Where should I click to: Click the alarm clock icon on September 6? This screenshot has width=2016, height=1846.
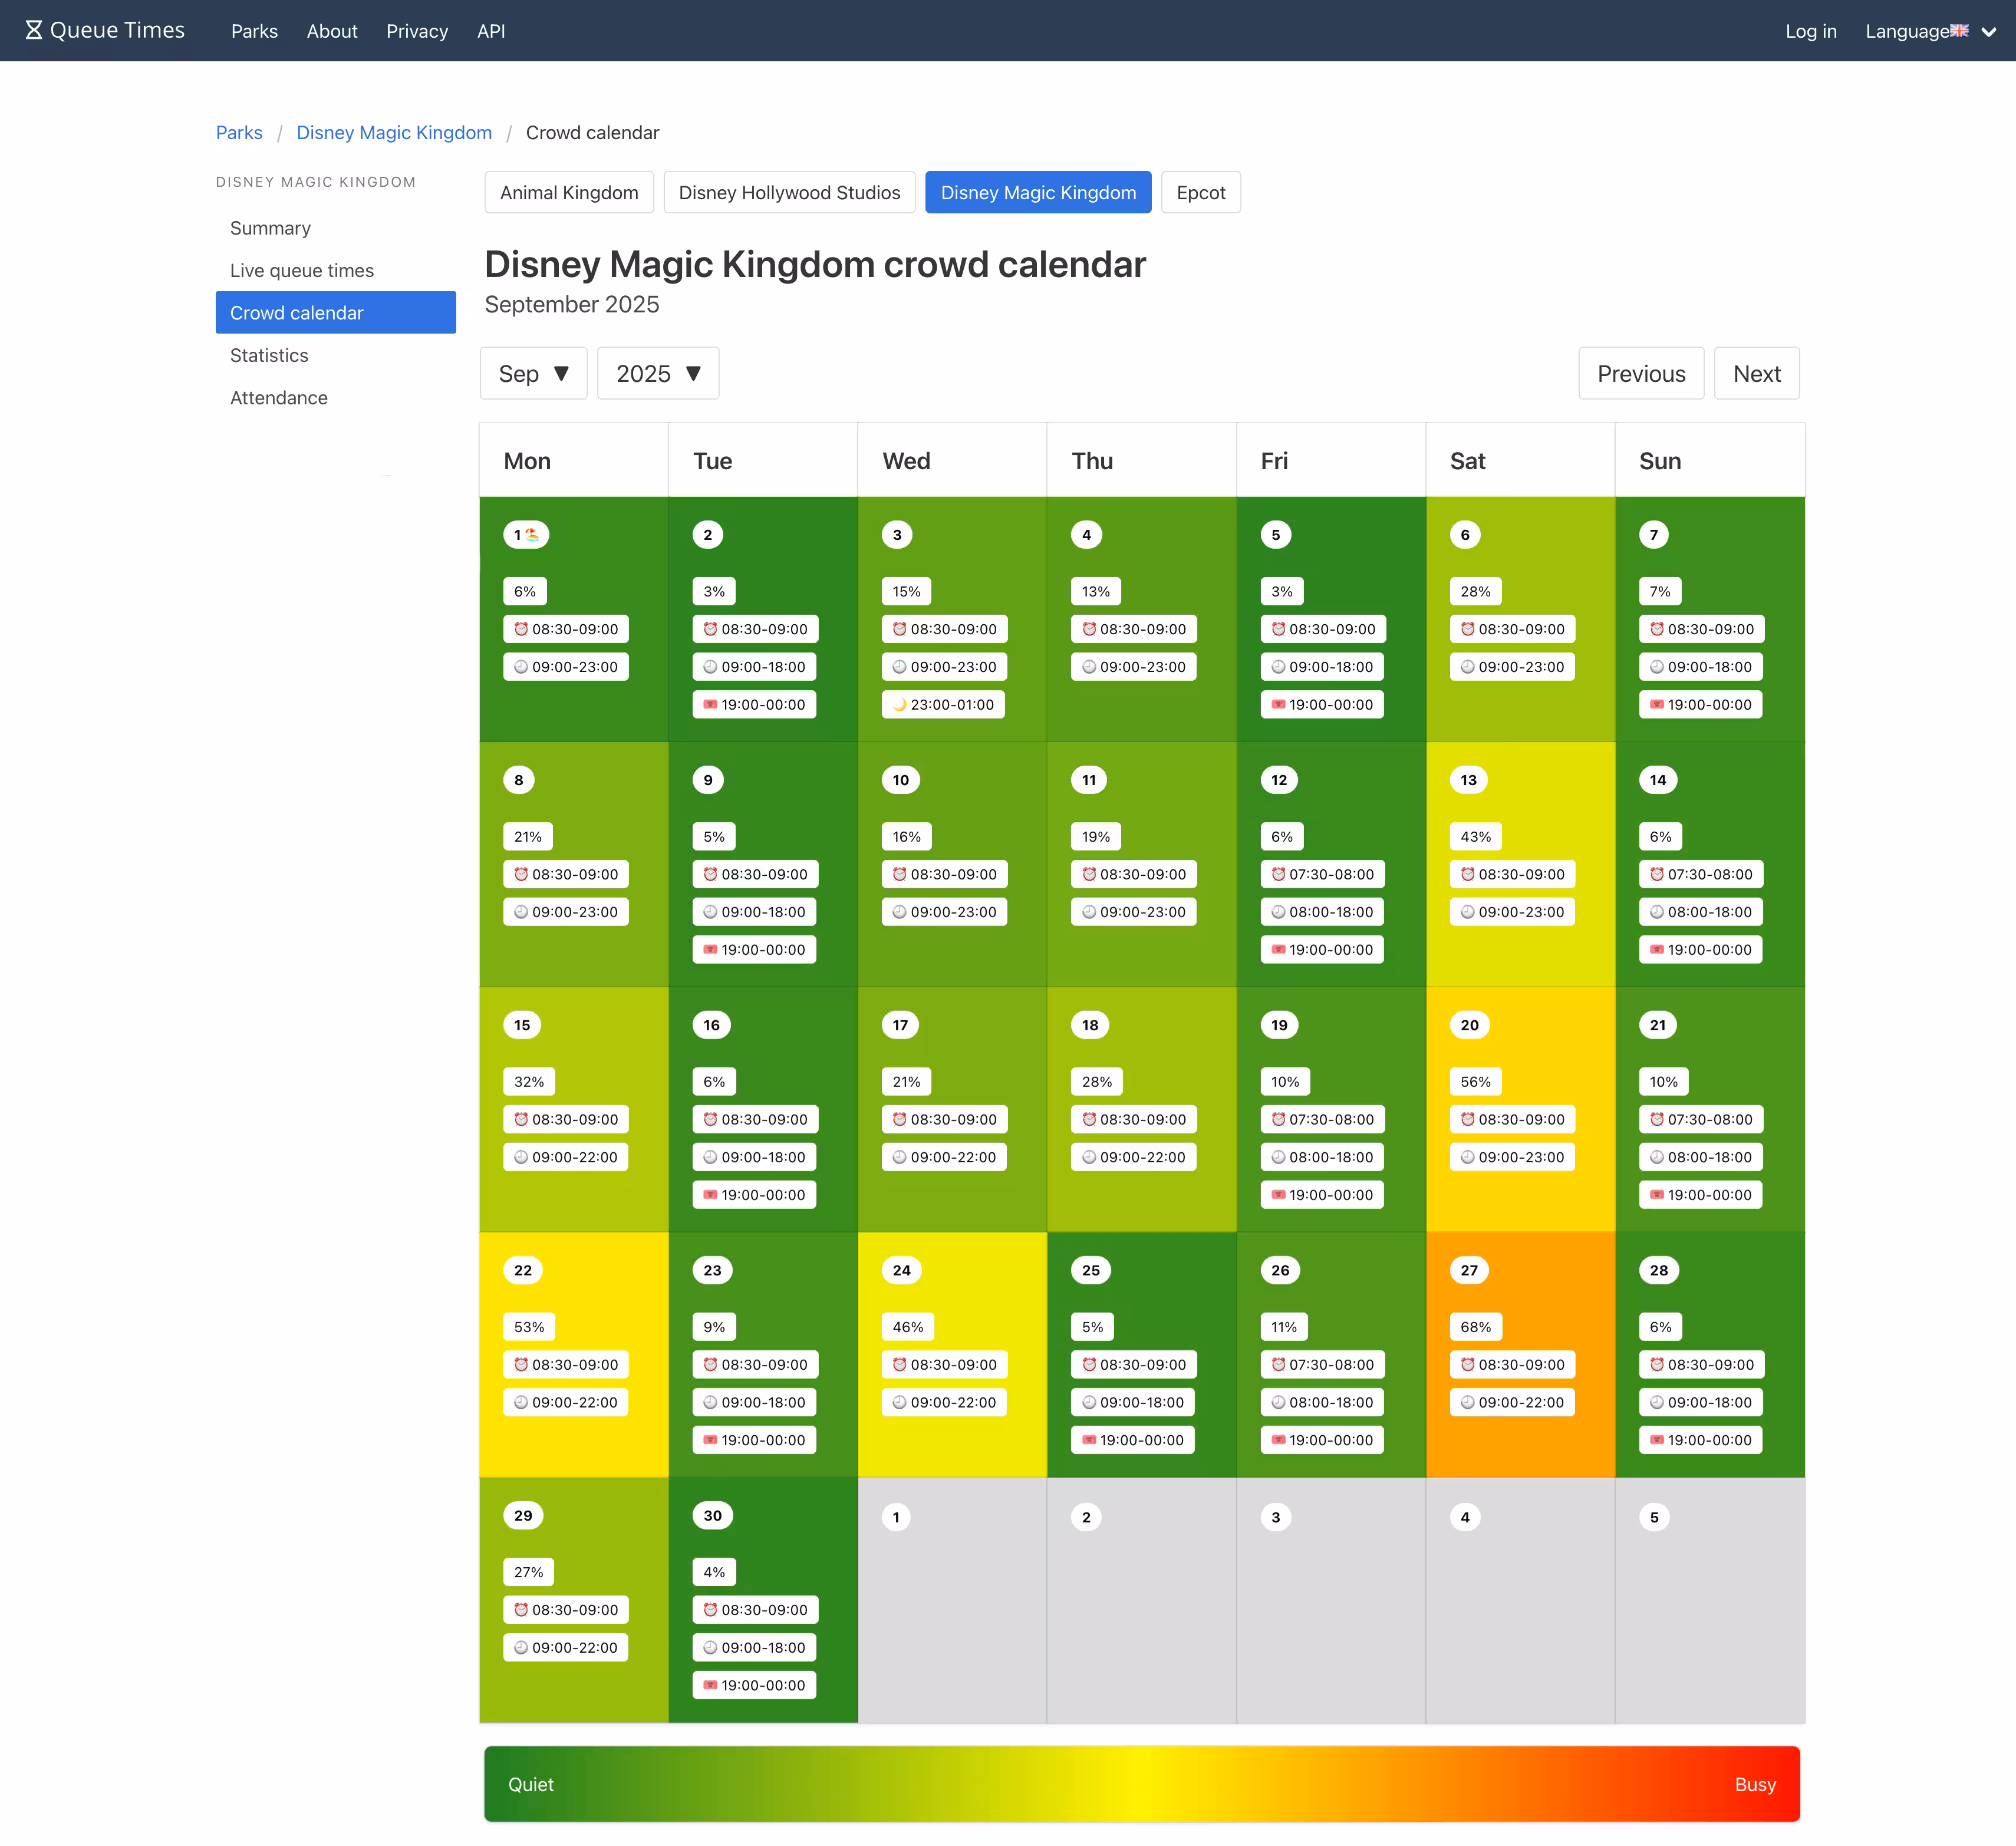[1467, 629]
